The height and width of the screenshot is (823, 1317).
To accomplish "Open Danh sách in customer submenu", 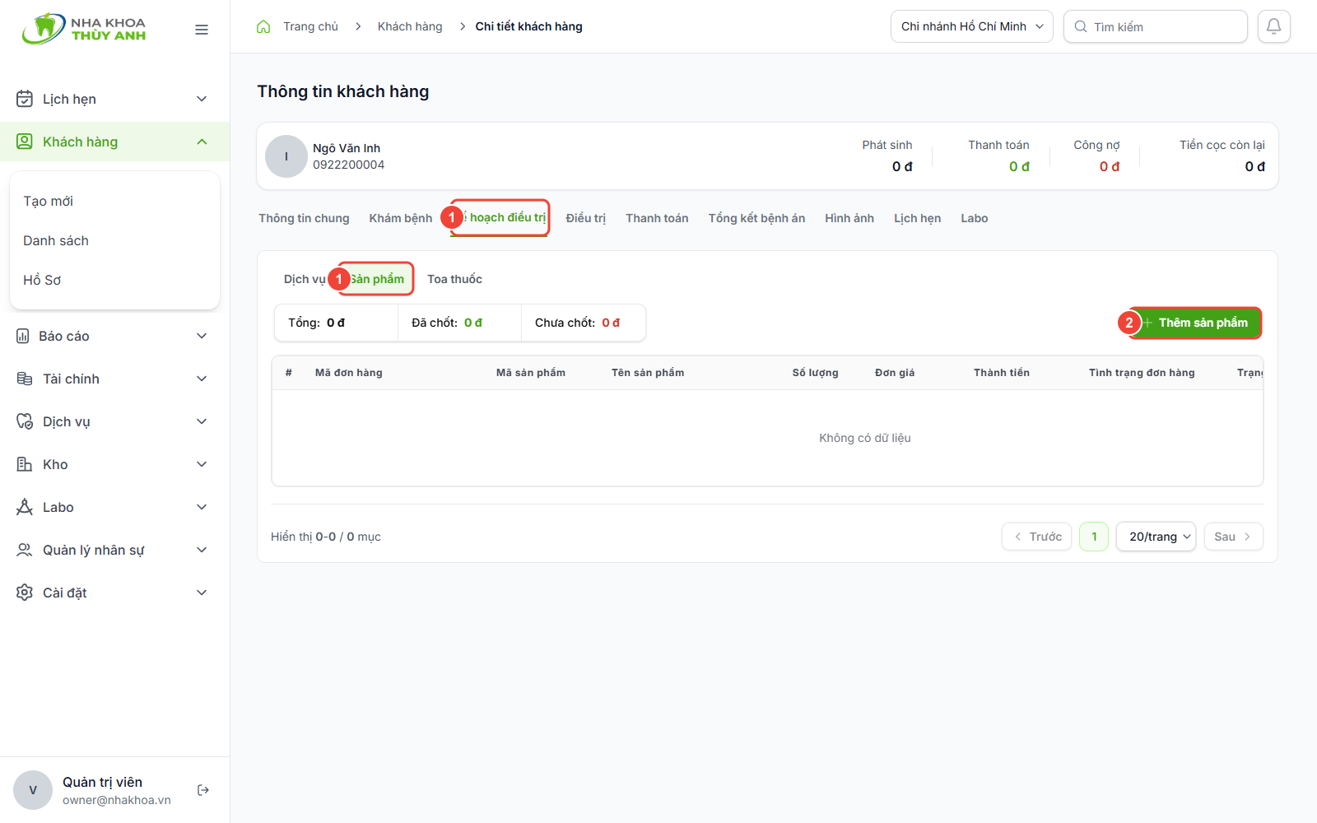I will tap(56, 240).
